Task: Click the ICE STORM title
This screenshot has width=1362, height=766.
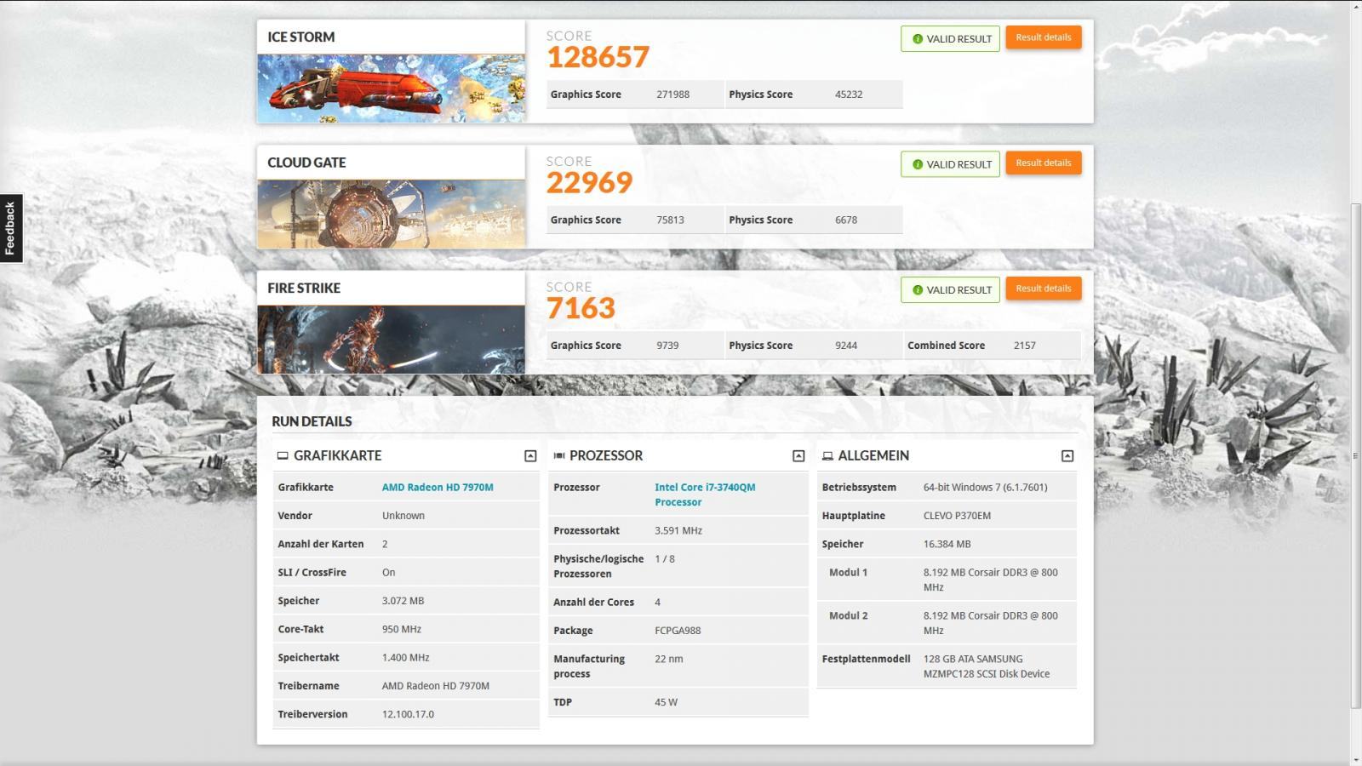Action: 300,37
